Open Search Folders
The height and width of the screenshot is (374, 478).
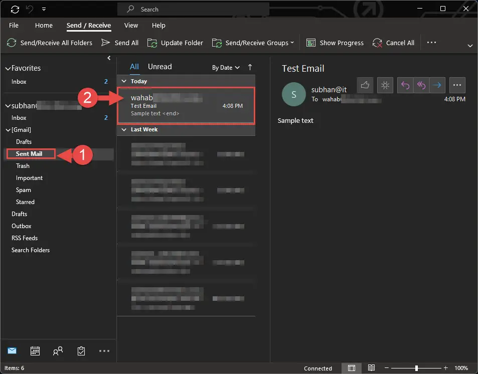31,250
